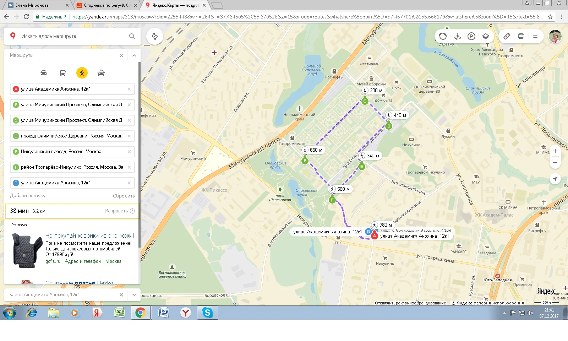Collapse the Маршруты panel chevron
Screen dimensions: 568x341
pos(134,55)
